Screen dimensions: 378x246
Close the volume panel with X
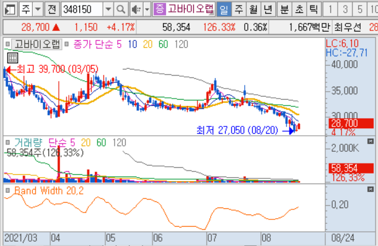(x=371, y=141)
